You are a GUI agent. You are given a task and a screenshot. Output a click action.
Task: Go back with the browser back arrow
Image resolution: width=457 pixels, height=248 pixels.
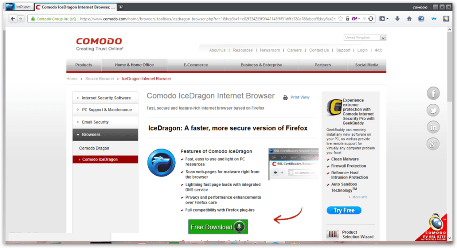[13, 19]
